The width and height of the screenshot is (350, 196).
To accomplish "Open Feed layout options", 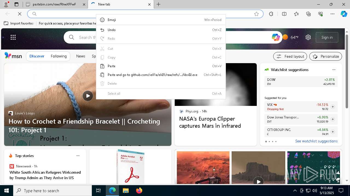I will coord(290,56).
